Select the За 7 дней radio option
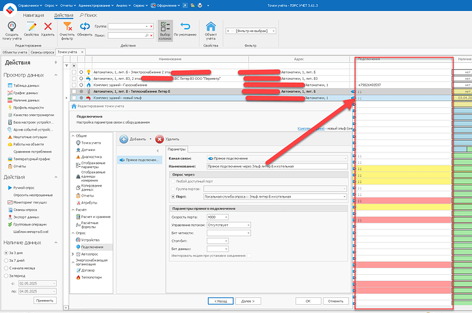This screenshot has height=313, width=472. point(6,260)
